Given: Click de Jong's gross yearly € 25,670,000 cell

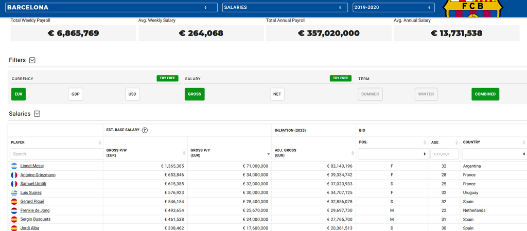Looking at the screenshot, I should 229,210.
